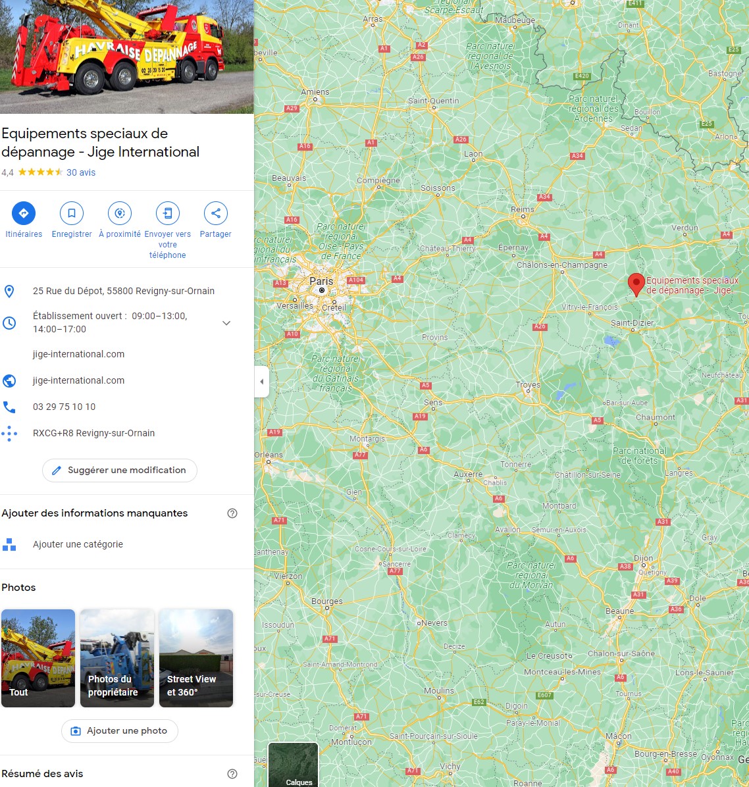The width and height of the screenshot is (749, 787).
Task: Open the jige-international.com link beside the globe icon
Action: [x=78, y=380]
